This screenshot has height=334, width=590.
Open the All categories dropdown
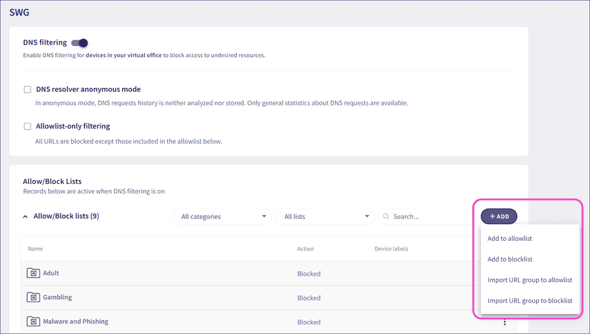tap(222, 216)
